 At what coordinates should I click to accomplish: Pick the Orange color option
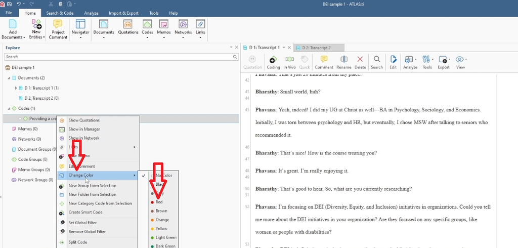coord(163,220)
